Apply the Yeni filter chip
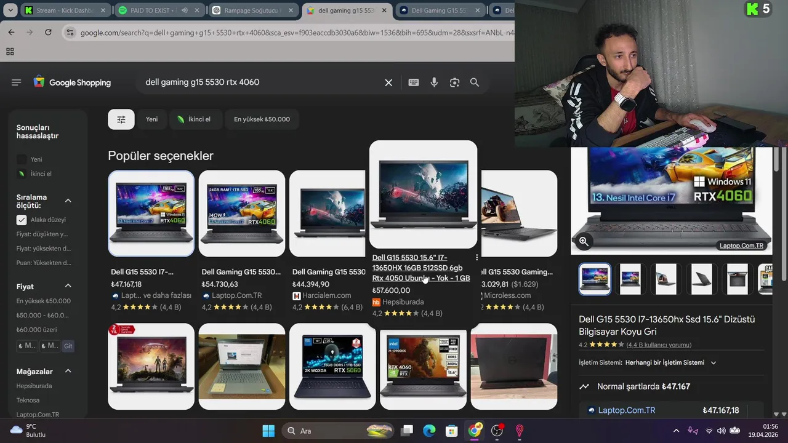This screenshot has height=443, width=788. [151, 119]
